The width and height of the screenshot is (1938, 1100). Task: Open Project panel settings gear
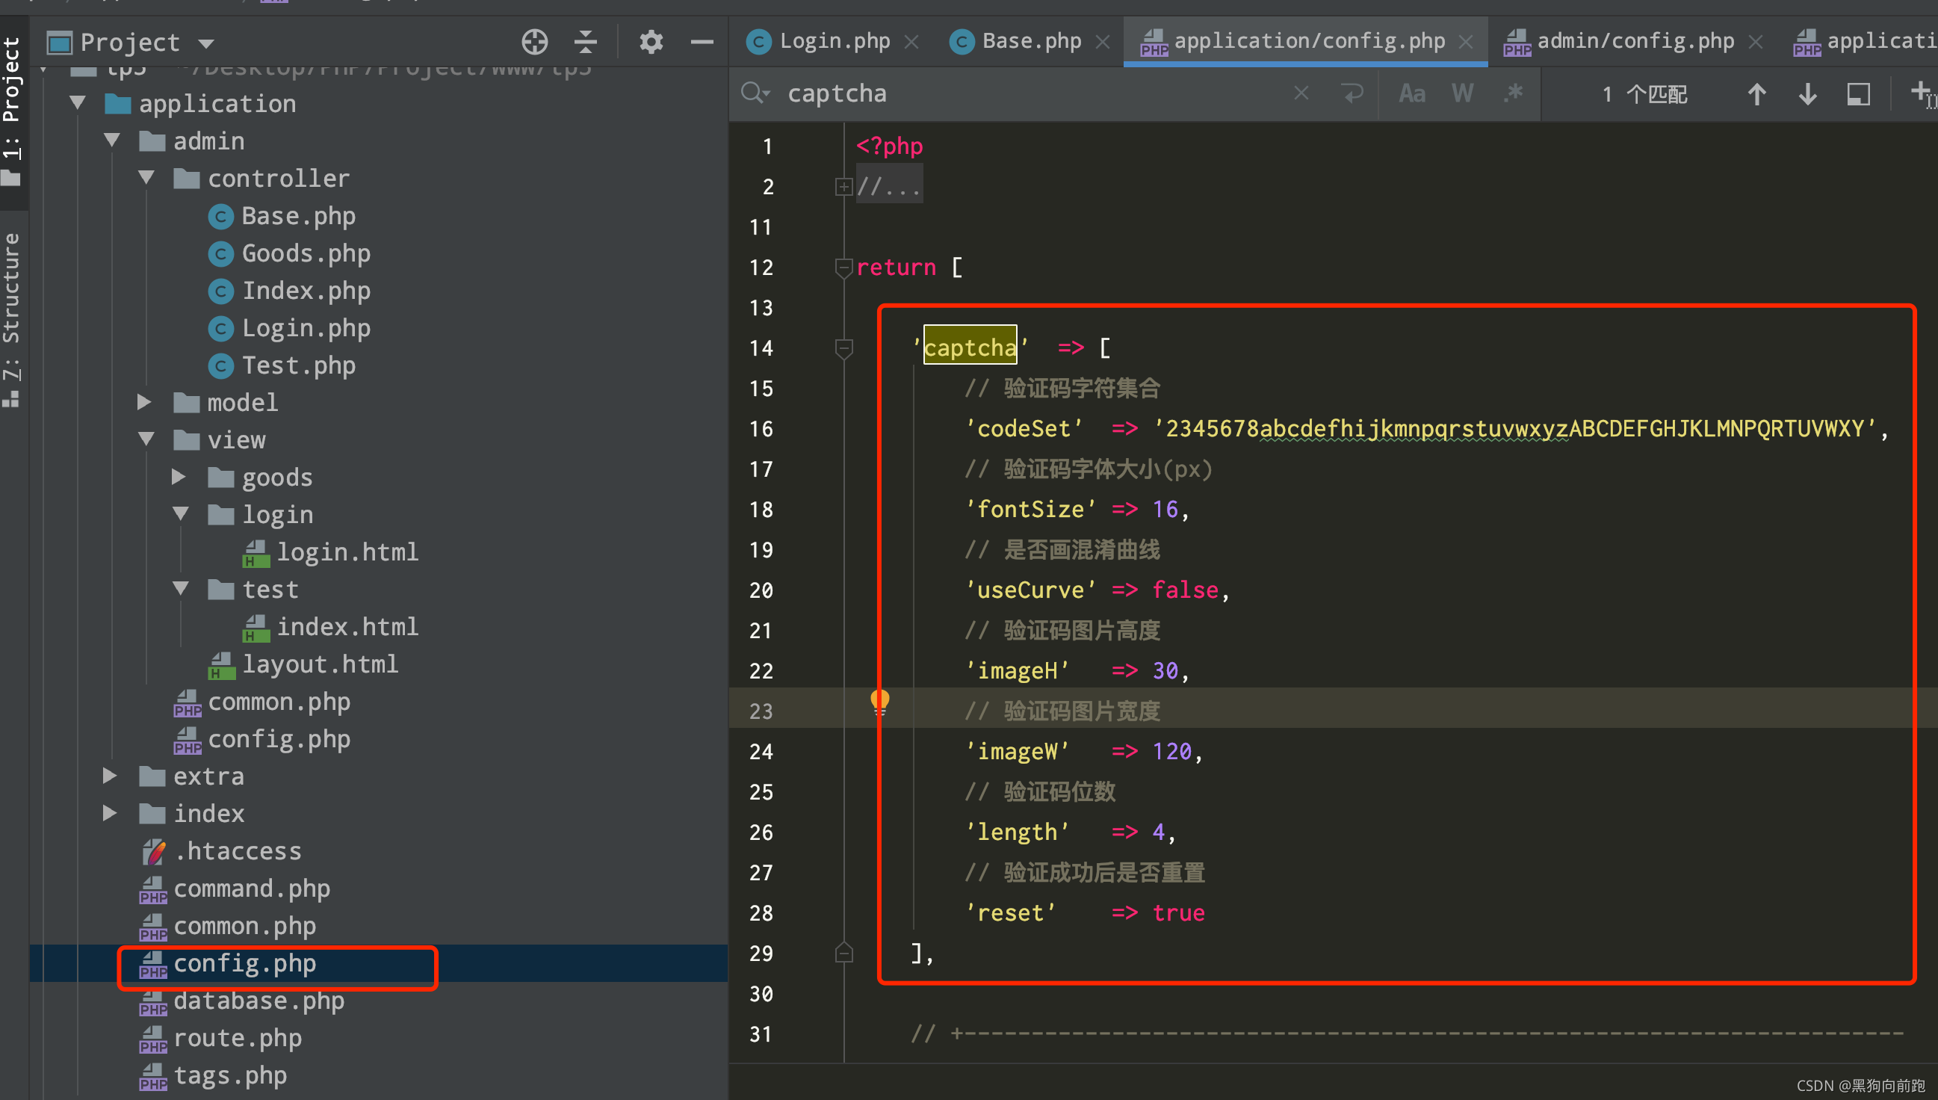coord(650,43)
